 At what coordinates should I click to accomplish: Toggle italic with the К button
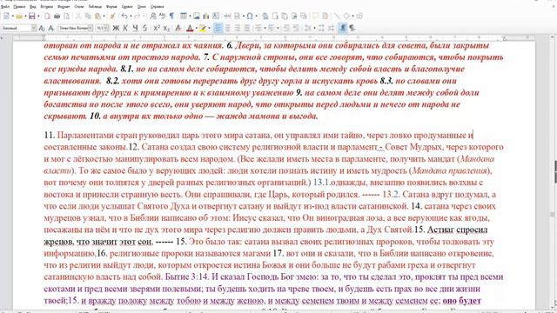[125, 28]
